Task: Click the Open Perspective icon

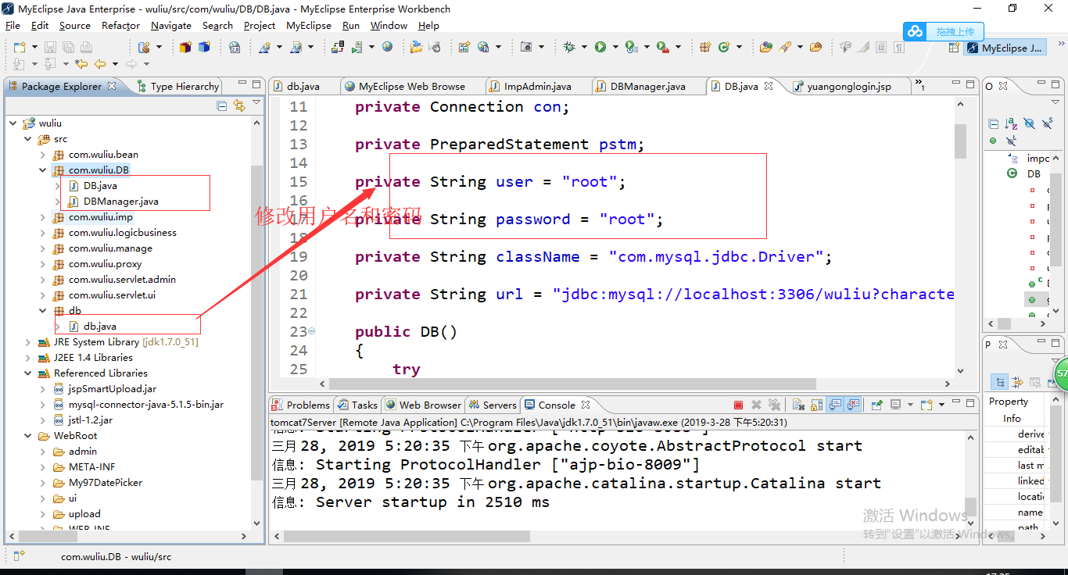Action: pos(953,48)
